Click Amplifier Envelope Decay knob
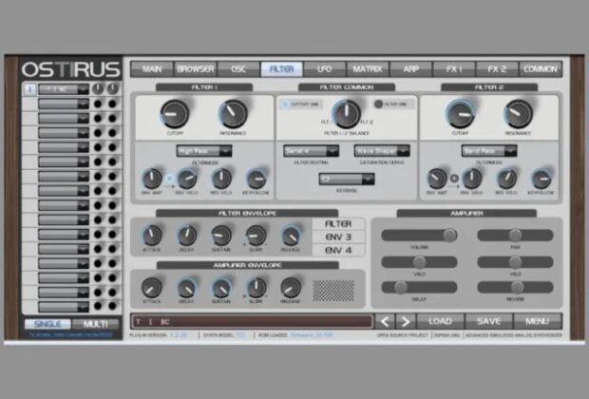Image resolution: width=589 pixels, height=399 pixels. pos(187,288)
